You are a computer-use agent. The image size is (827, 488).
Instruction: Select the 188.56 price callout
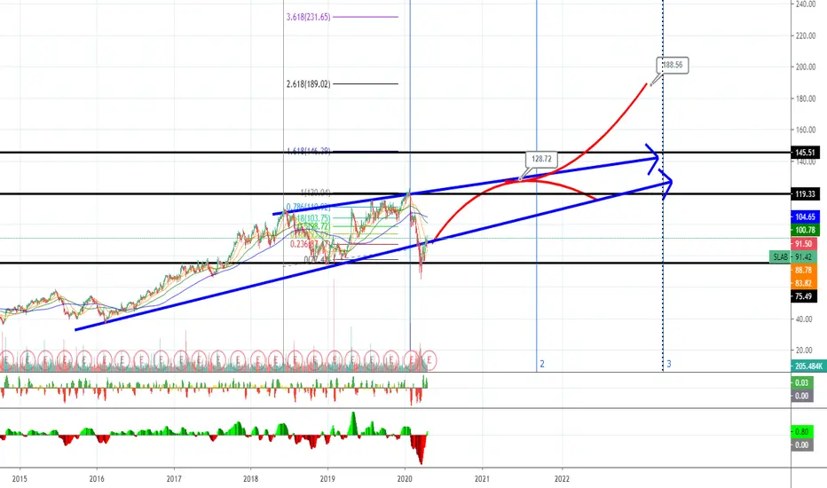click(x=673, y=65)
